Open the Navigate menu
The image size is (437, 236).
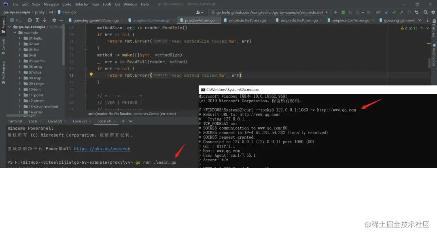click(51, 4)
